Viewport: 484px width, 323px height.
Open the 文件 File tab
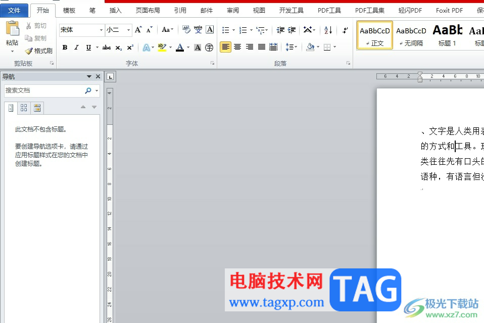tap(14, 11)
